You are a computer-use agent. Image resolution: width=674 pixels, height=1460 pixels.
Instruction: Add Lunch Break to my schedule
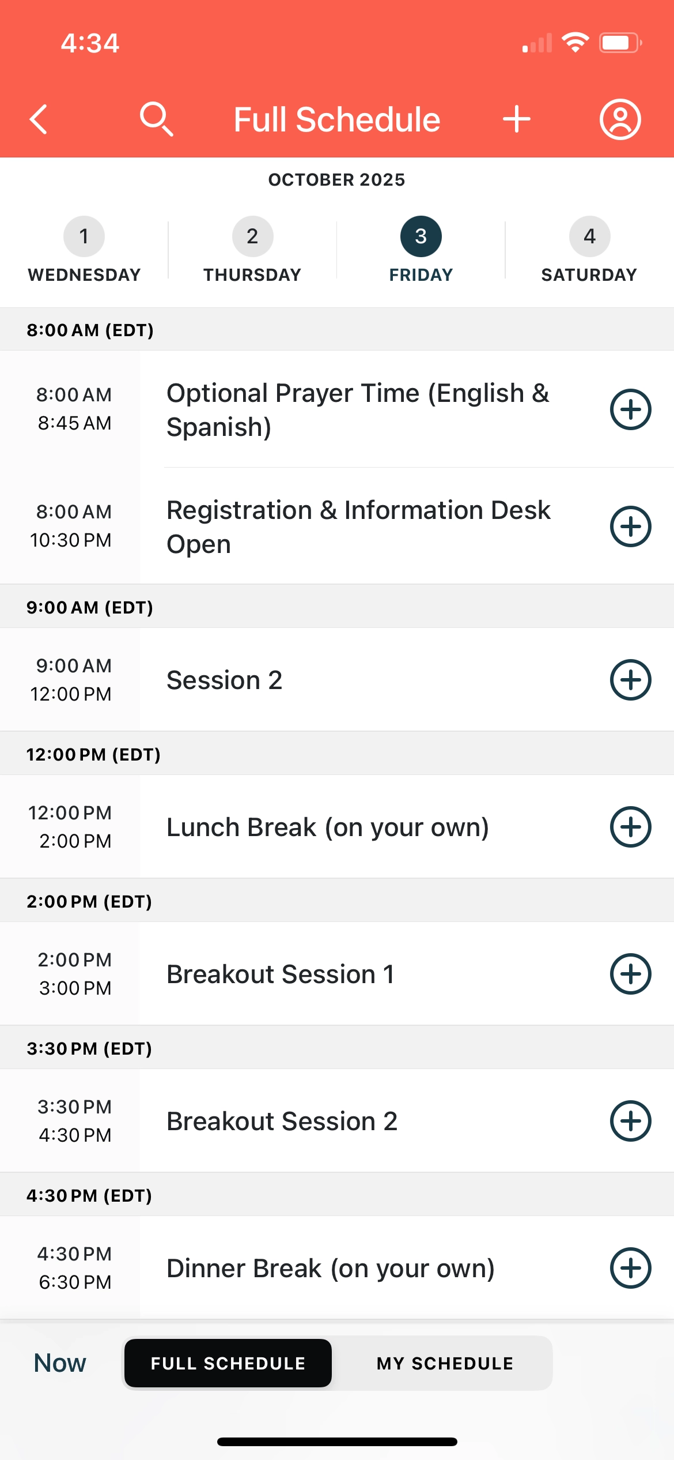click(631, 827)
